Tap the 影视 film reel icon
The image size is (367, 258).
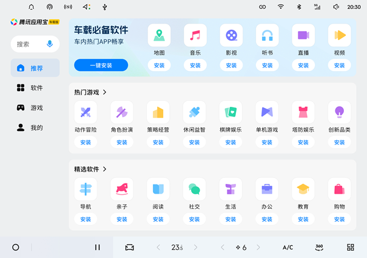pyautogui.click(x=231, y=35)
